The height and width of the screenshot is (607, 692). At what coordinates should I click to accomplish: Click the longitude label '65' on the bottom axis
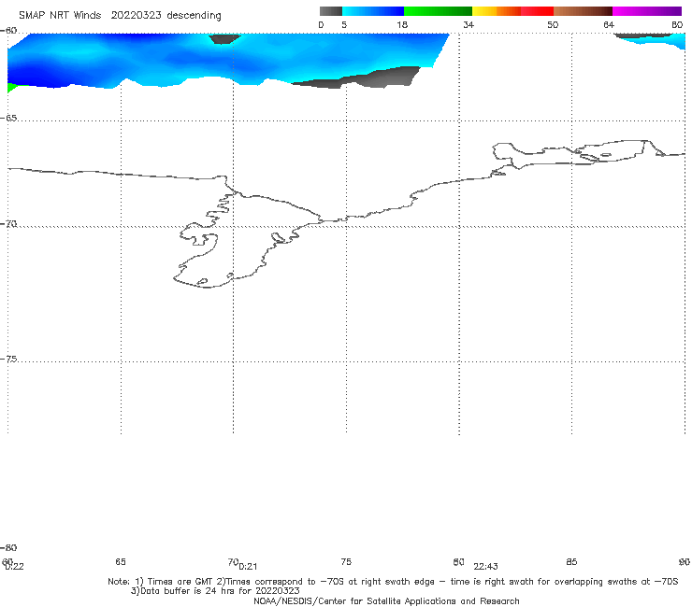click(x=121, y=561)
